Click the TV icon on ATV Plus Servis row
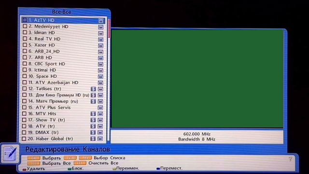This screenshot has height=174, width=309. 100,107
